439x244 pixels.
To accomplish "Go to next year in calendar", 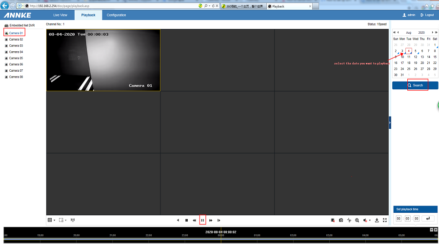I will (x=436, y=33).
